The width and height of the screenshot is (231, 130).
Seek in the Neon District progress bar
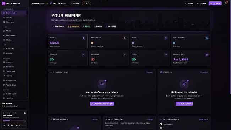click(14, 120)
